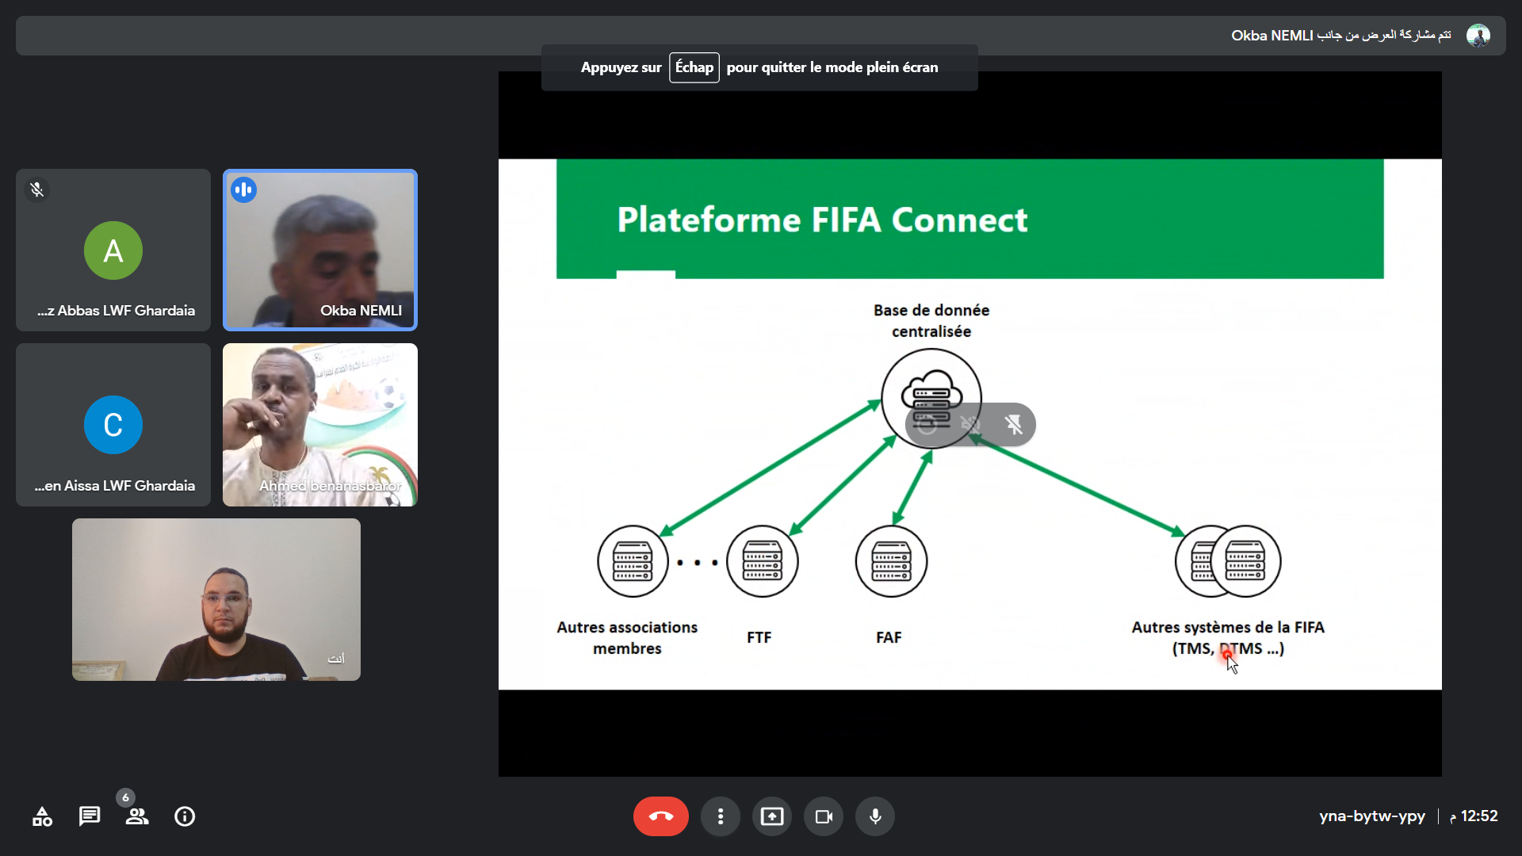
Task: Click the yna-bytw-ypy meeting code
Action: tap(1371, 816)
